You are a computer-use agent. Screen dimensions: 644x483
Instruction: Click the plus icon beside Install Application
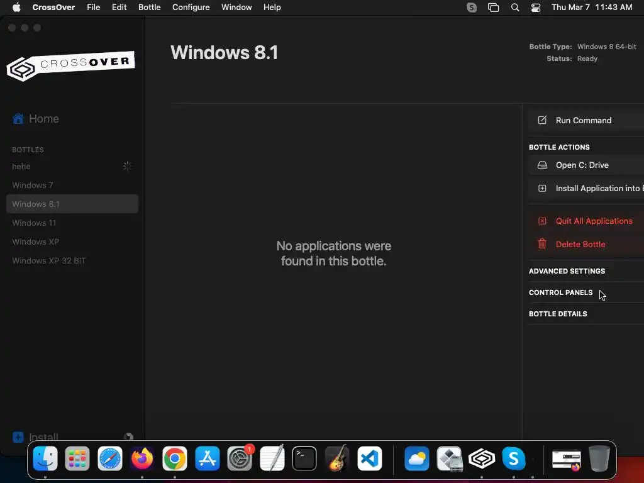542,189
